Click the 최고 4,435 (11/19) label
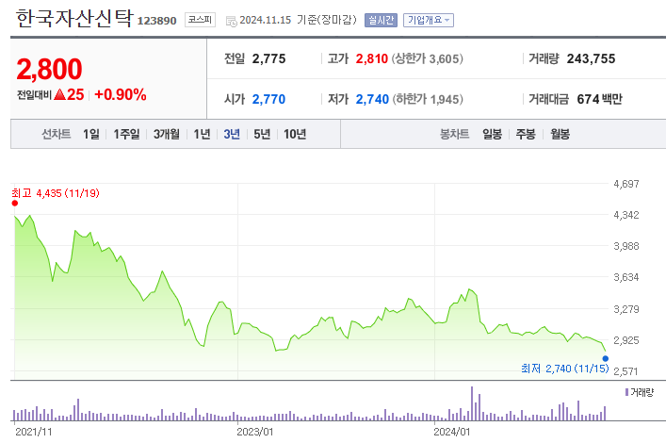This screenshot has width=666, height=443. pos(56,193)
